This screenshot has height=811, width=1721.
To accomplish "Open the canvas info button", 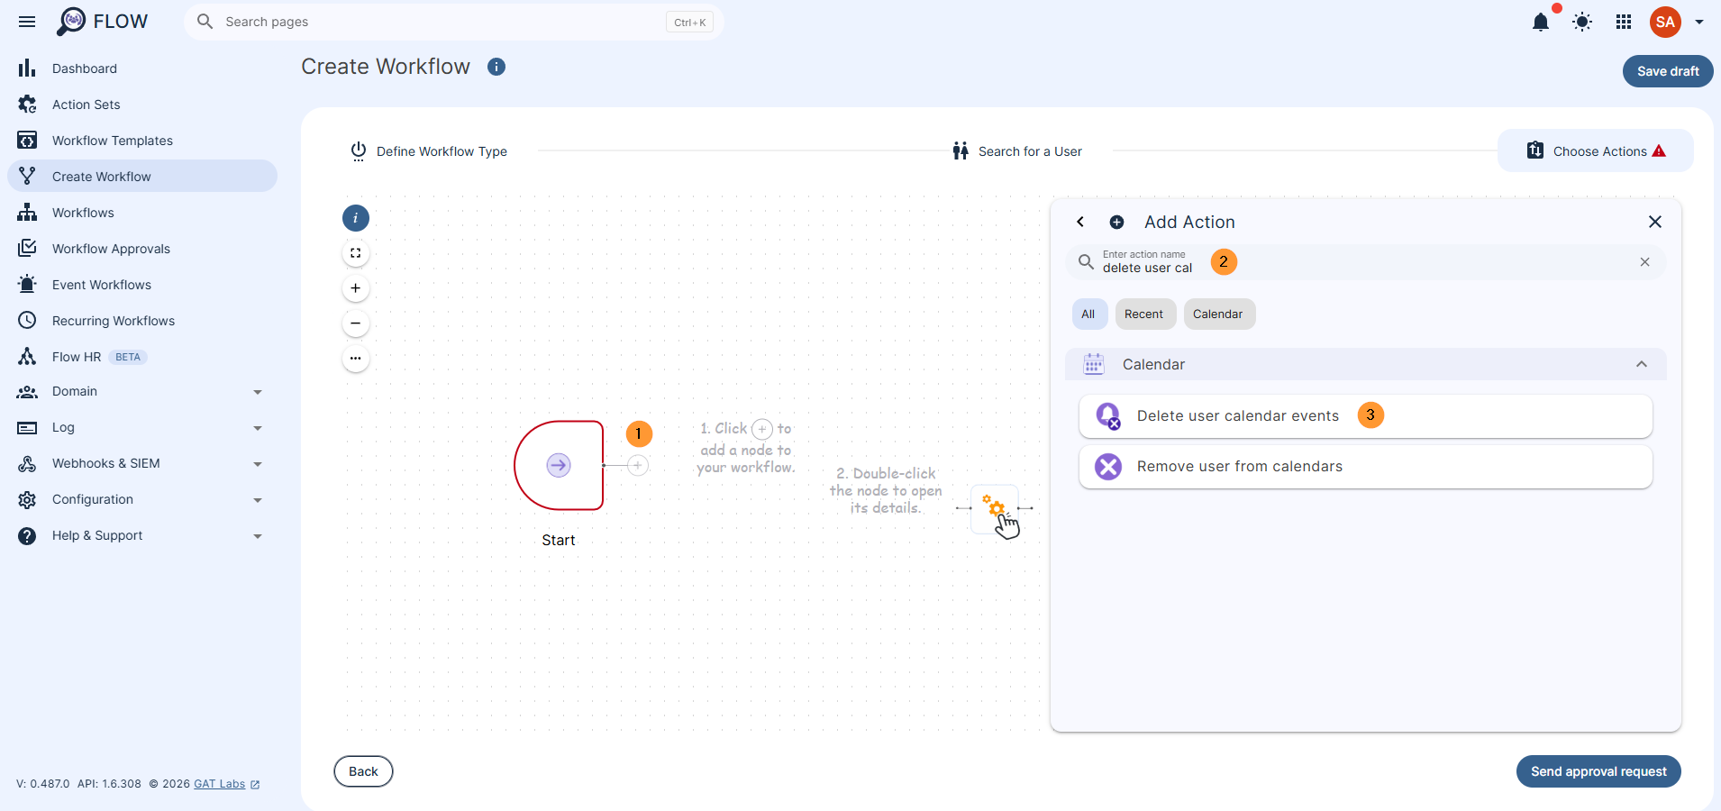I will [x=356, y=218].
